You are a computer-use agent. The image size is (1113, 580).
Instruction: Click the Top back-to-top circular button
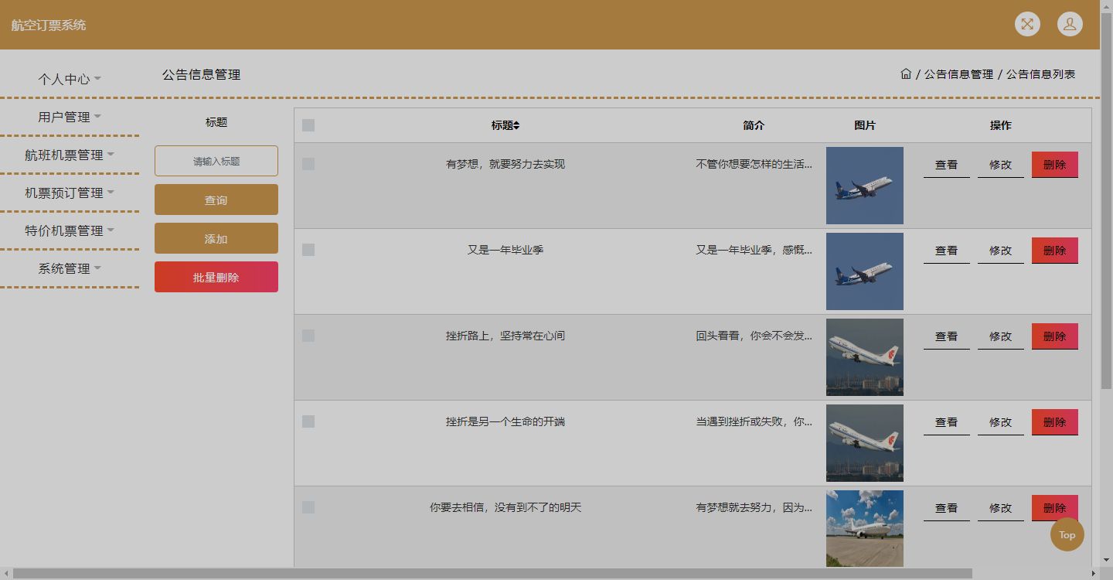point(1067,534)
